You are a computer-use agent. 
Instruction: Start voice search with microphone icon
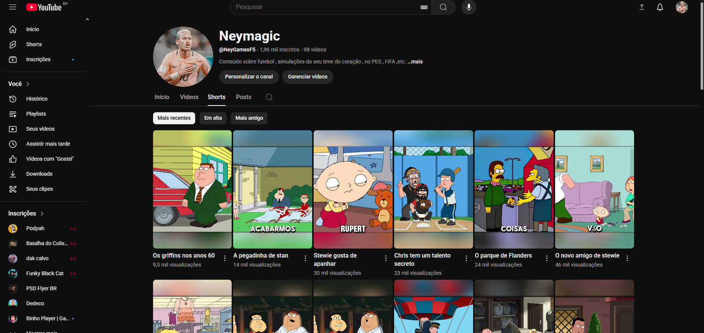coord(469,7)
